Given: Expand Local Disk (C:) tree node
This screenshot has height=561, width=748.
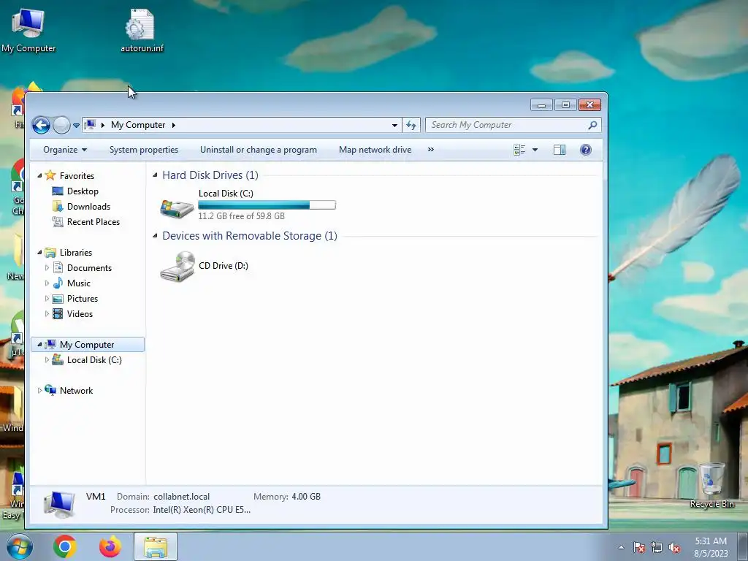Looking at the screenshot, I should 47,359.
